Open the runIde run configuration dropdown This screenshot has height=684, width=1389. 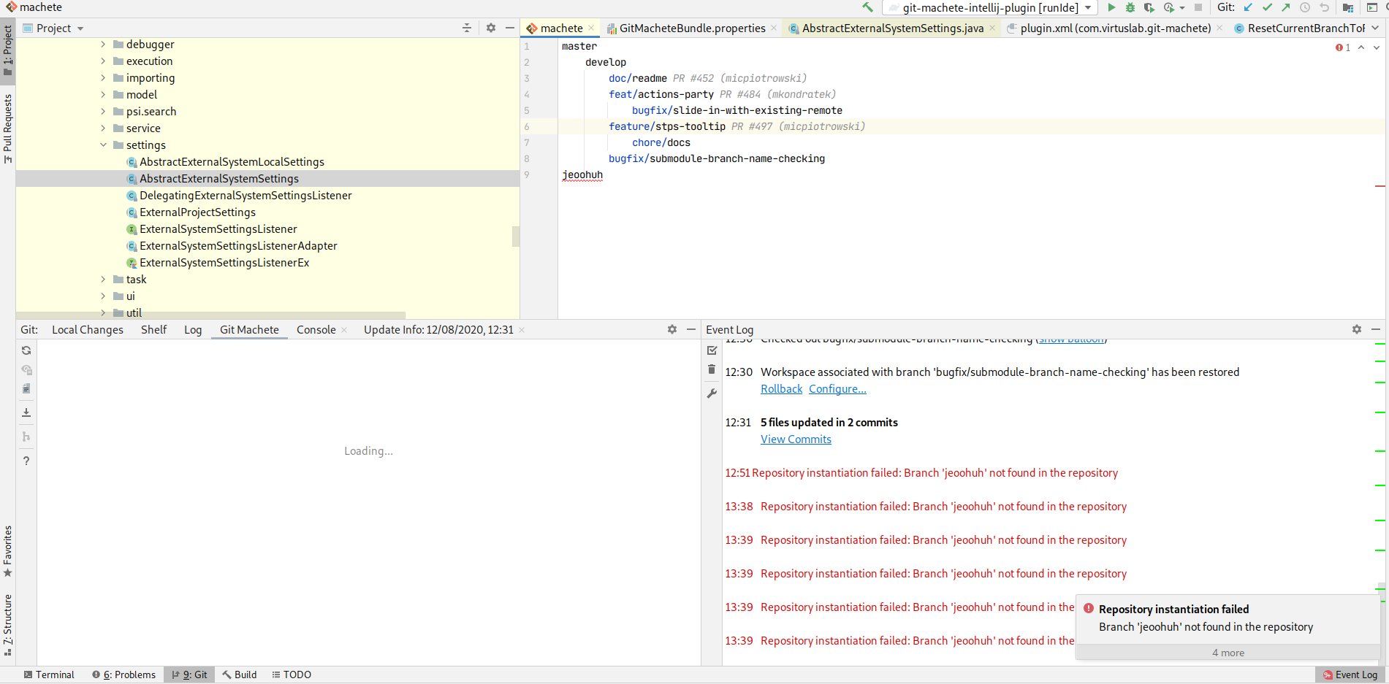tap(1088, 7)
